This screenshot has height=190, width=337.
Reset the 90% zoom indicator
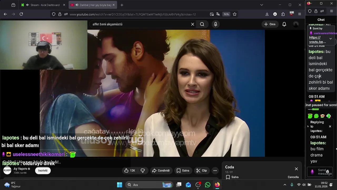point(226,14)
